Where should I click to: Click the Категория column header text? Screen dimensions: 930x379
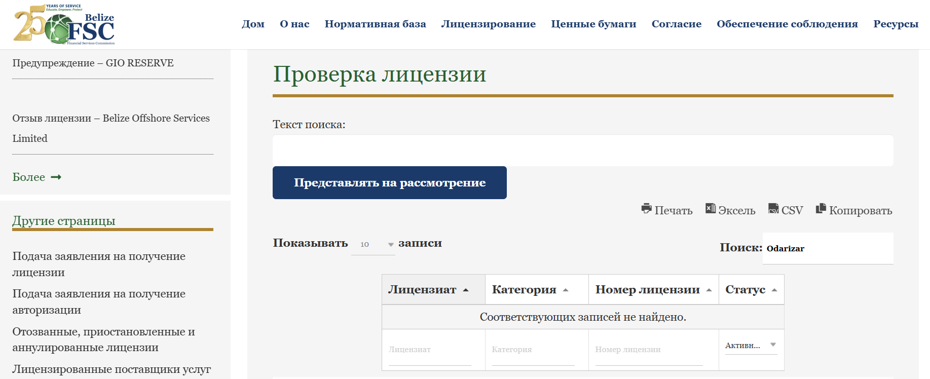click(x=524, y=289)
